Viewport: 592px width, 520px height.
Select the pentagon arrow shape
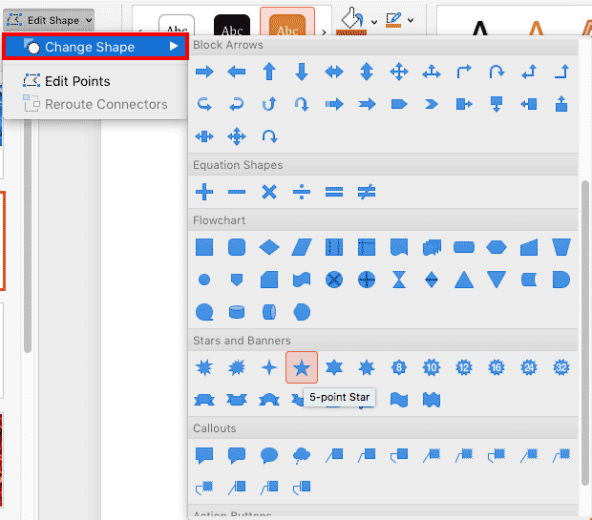coord(399,104)
